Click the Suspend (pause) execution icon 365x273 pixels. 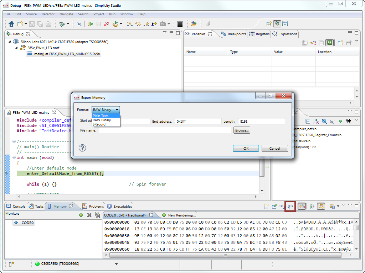point(98,23)
